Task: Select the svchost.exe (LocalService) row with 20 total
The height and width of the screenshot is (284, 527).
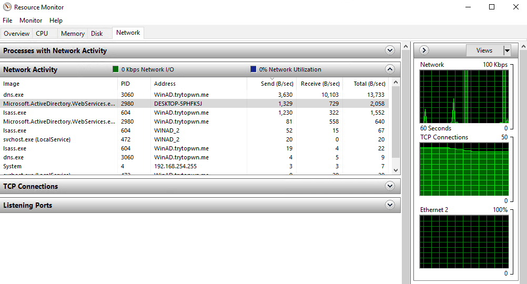Action: [x=194, y=139]
